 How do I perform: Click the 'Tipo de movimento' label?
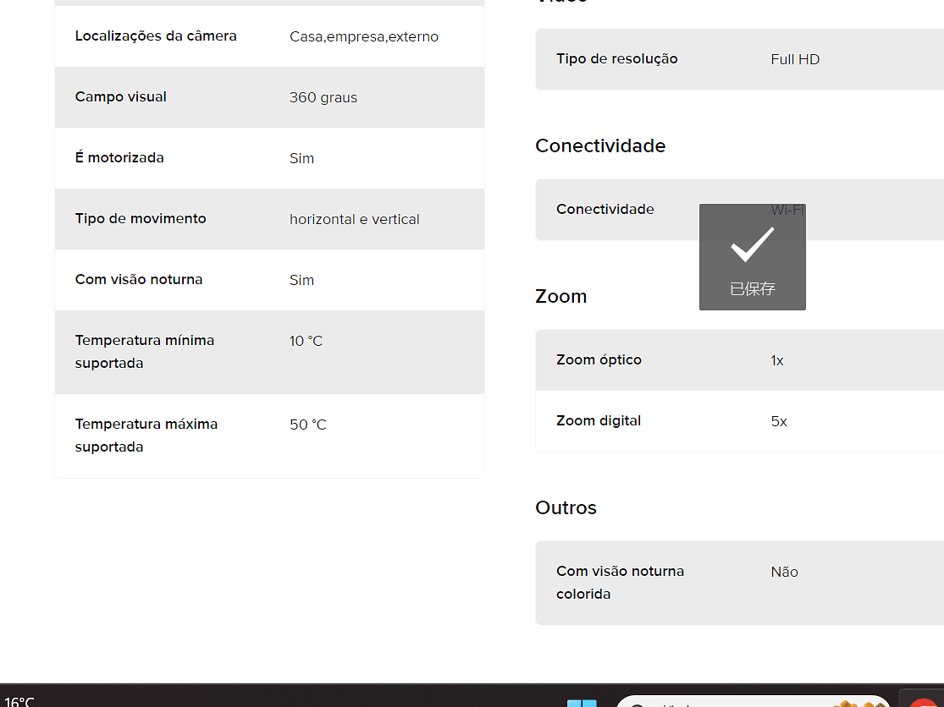[x=141, y=218]
